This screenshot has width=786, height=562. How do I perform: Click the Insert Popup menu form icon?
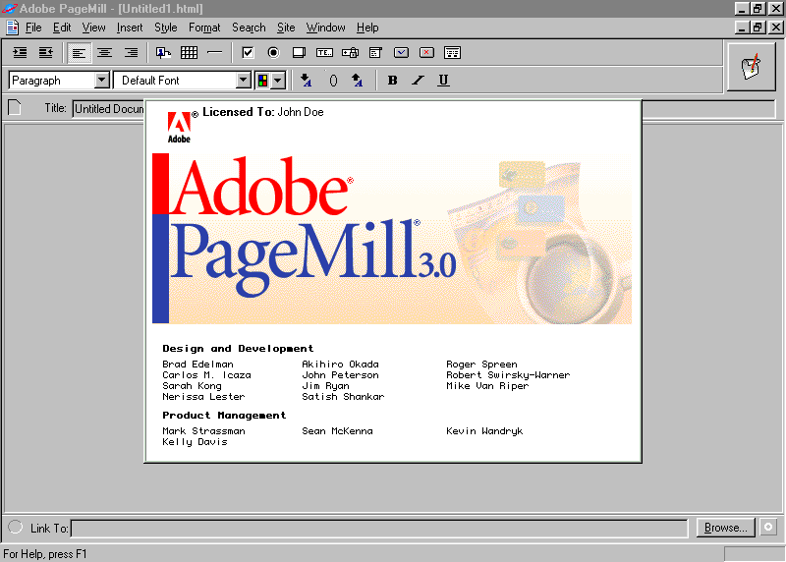pos(375,53)
